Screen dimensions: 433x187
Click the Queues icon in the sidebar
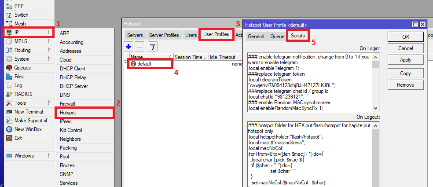point(9,68)
